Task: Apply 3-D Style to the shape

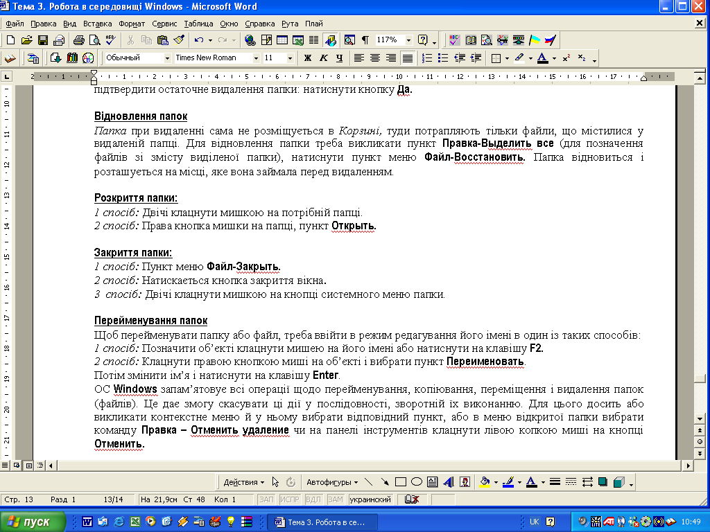Action: coord(619,482)
